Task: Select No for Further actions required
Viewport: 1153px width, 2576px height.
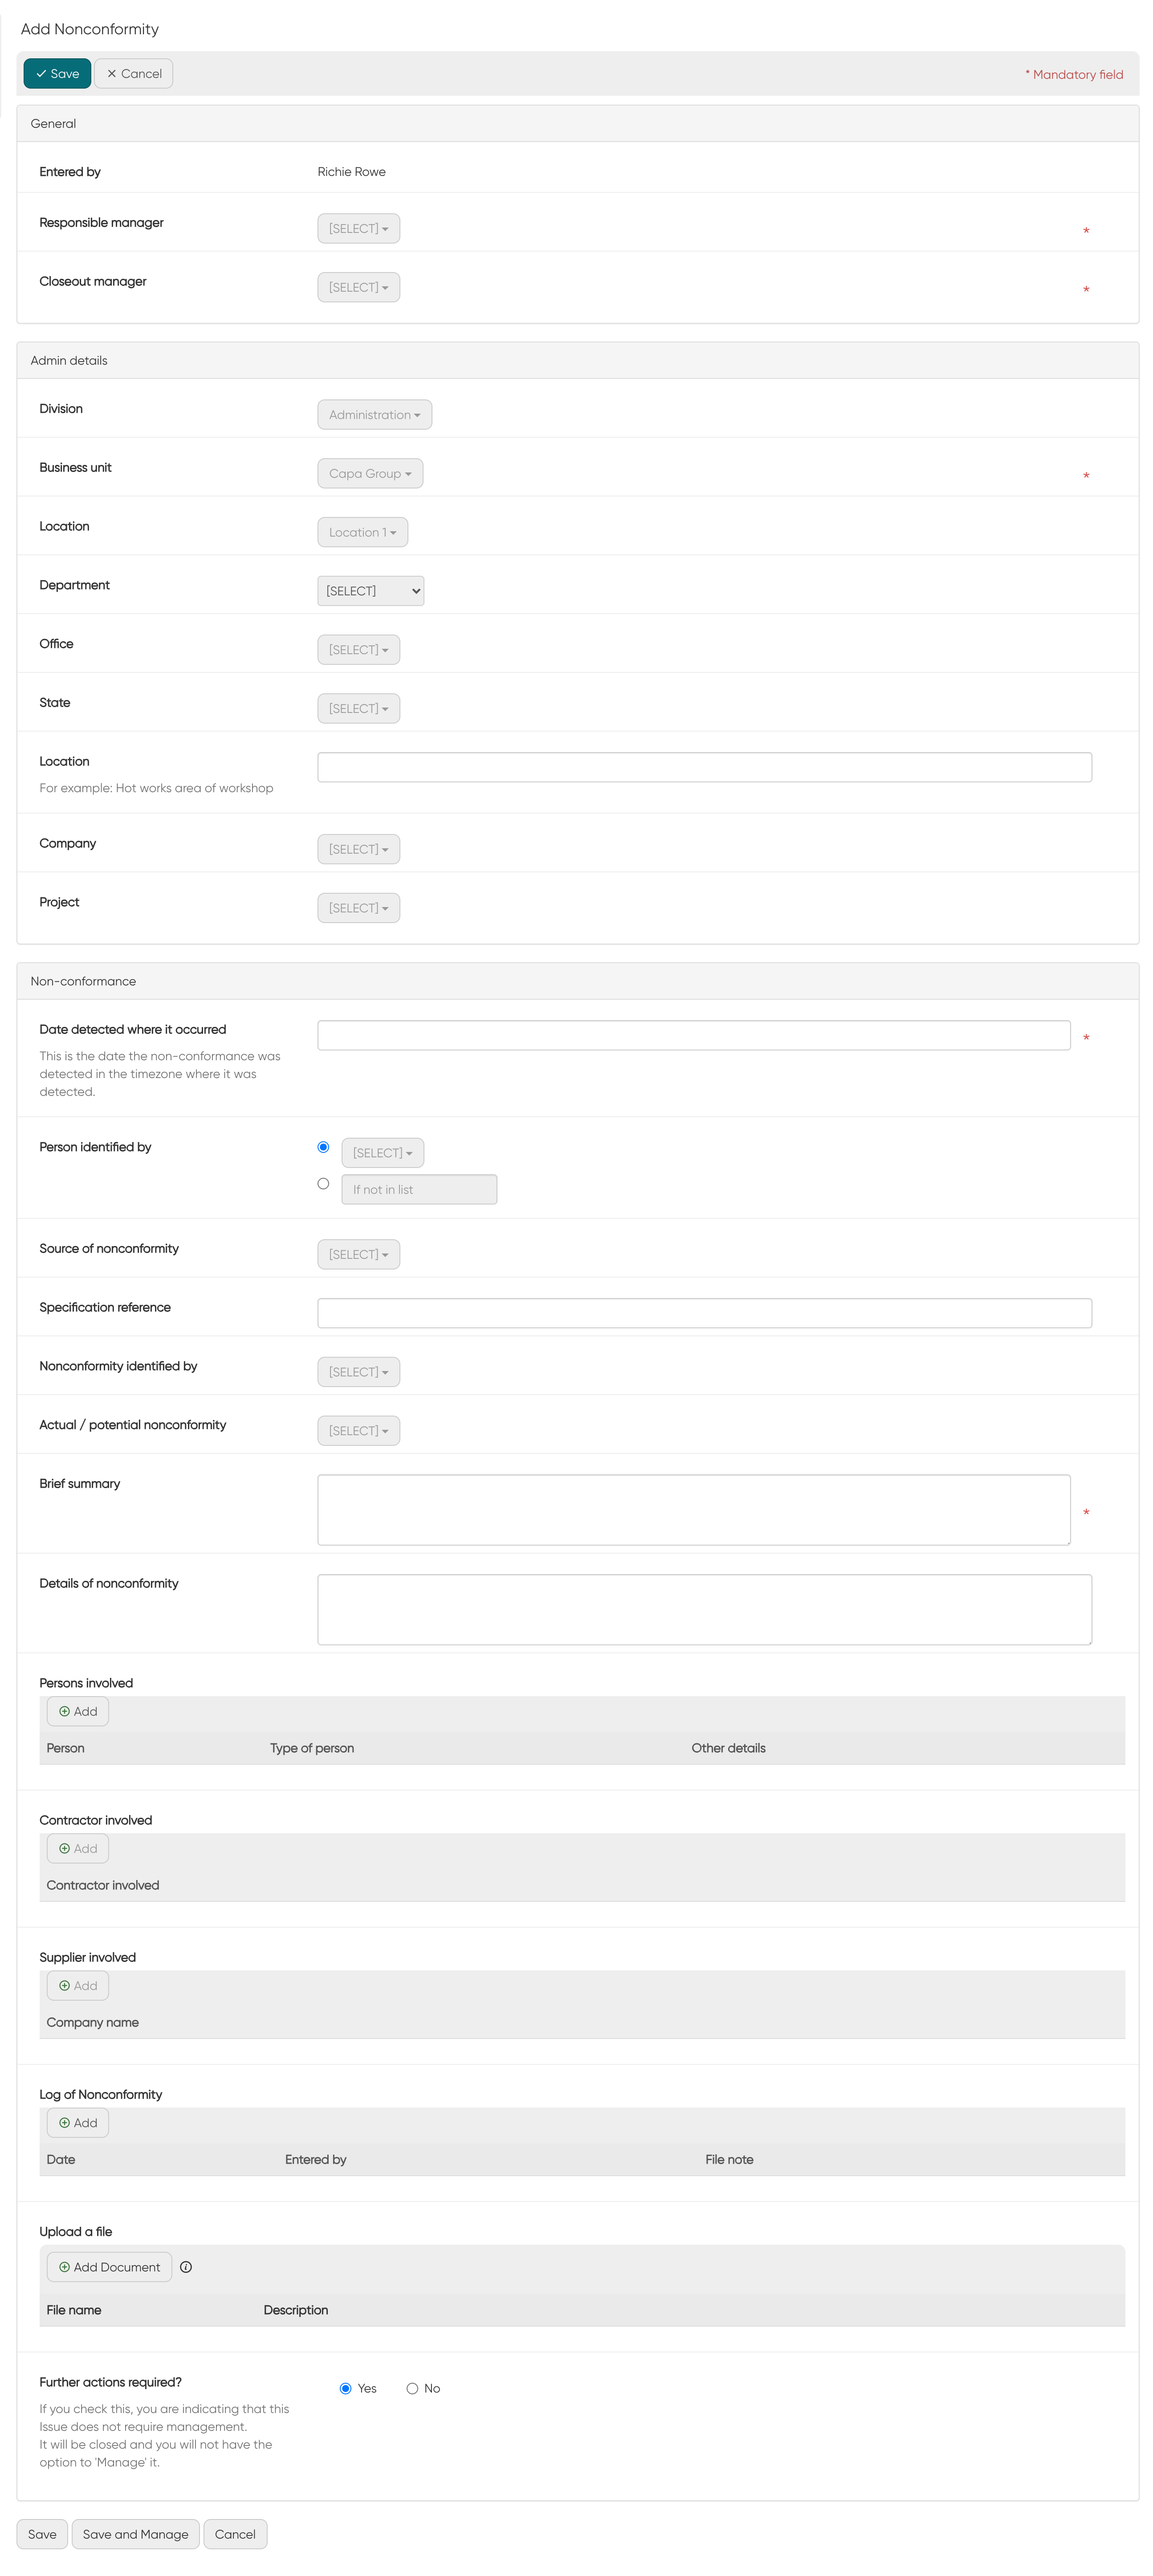Action: click(412, 2388)
